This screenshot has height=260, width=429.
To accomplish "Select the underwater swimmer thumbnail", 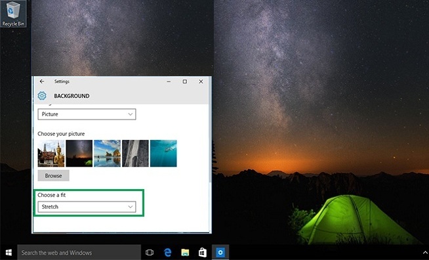I will (x=163, y=154).
